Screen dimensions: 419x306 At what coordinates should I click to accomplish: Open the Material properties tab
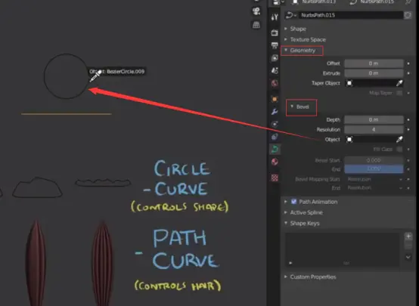(275, 162)
